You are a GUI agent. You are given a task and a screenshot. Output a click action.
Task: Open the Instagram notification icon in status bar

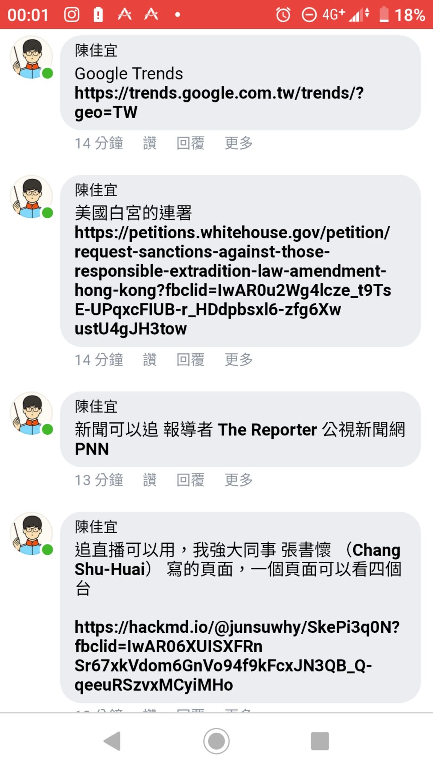71,15
